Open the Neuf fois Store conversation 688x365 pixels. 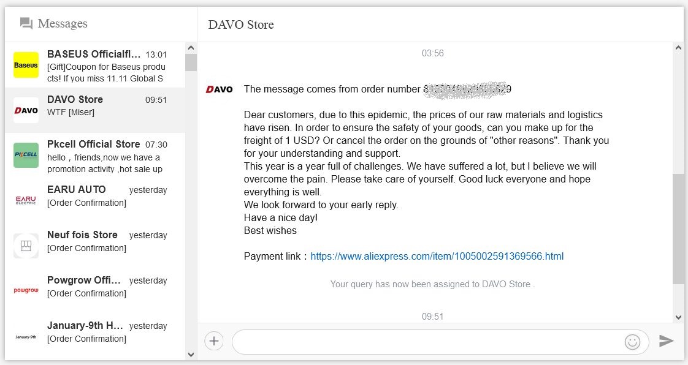(95, 246)
